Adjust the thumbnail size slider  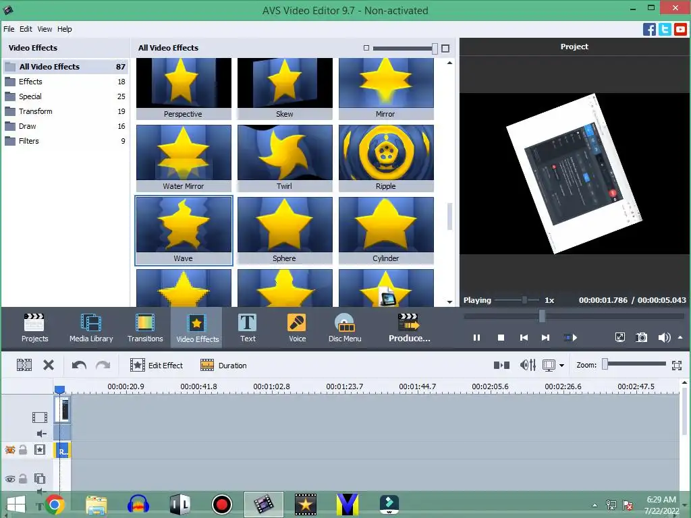click(x=405, y=48)
